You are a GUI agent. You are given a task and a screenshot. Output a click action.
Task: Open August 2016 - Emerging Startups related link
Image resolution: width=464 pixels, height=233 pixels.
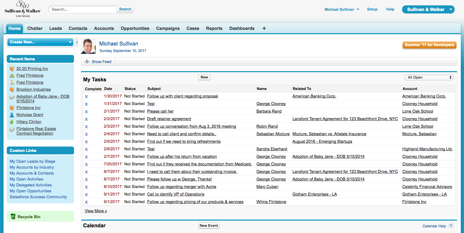pos(322,141)
